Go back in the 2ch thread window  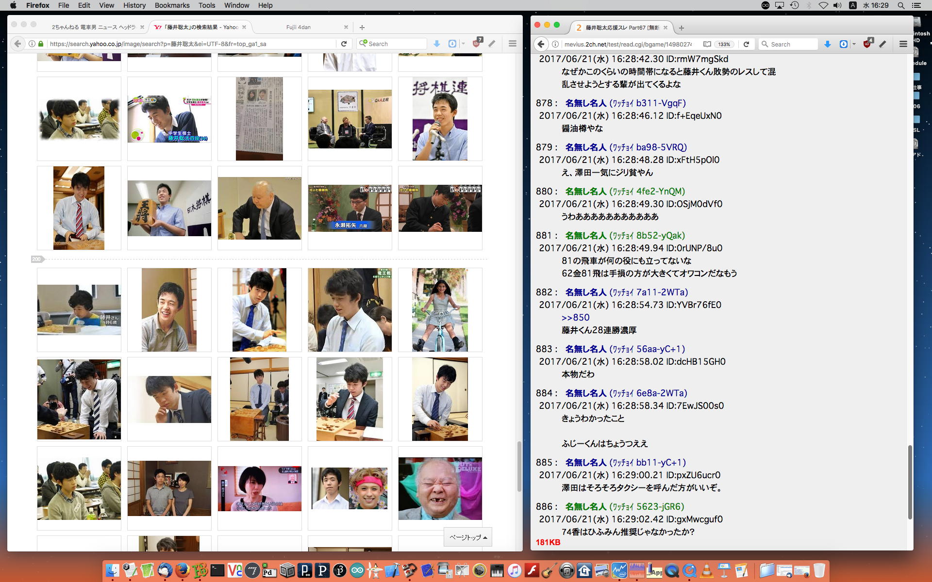click(541, 44)
